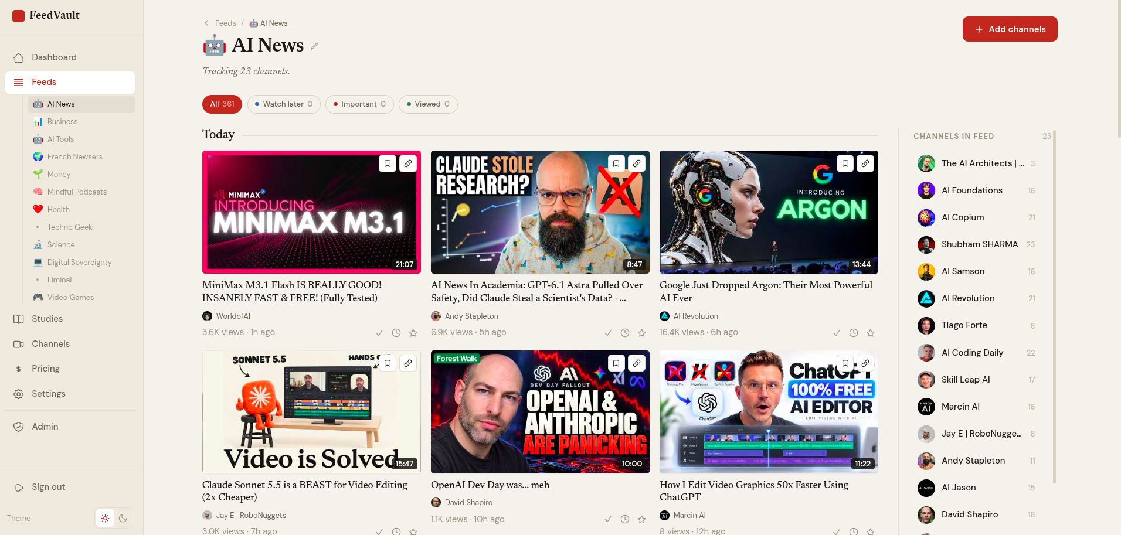The image size is (1121, 535).
Task: Bookmark the MiniMax M3.1 video thumbnail
Action: click(x=388, y=163)
